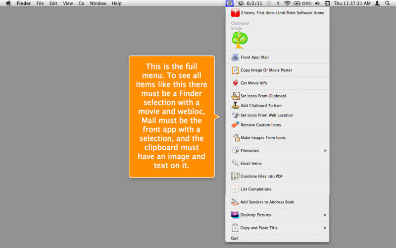The height and width of the screenshot is (248, 396).
Task: Select the Make Images From Icons label
Action: (263, 138)
